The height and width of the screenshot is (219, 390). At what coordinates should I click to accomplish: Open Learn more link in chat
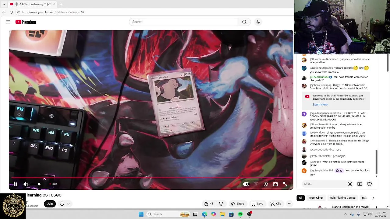(x=320, y=104)
